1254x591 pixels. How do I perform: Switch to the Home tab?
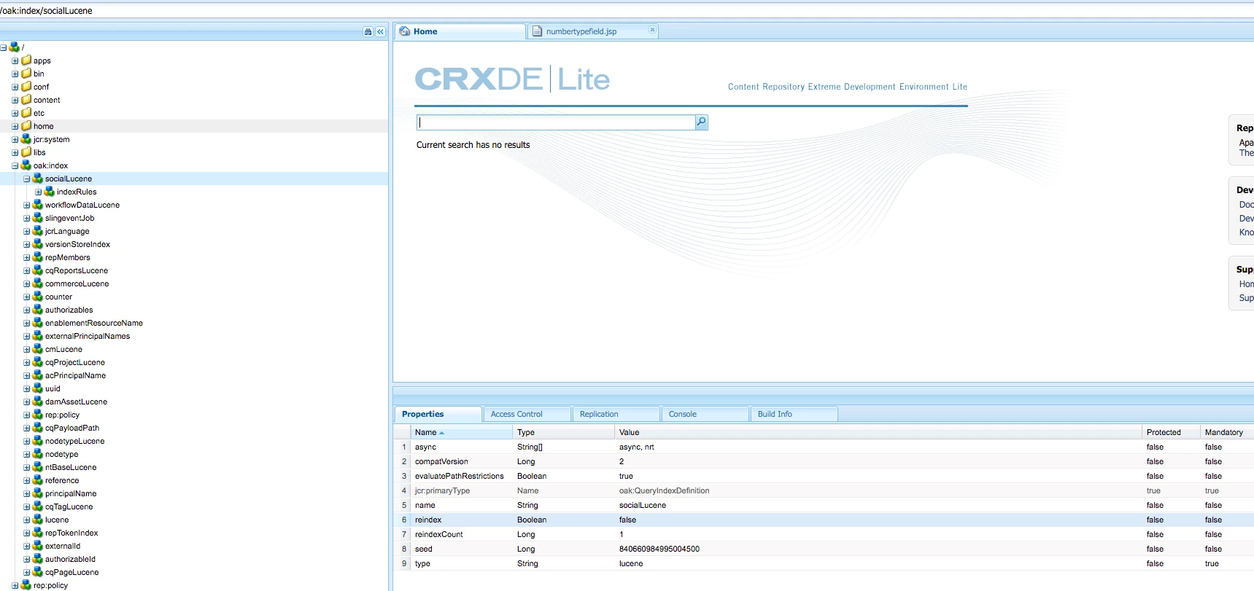coord(460,31)
